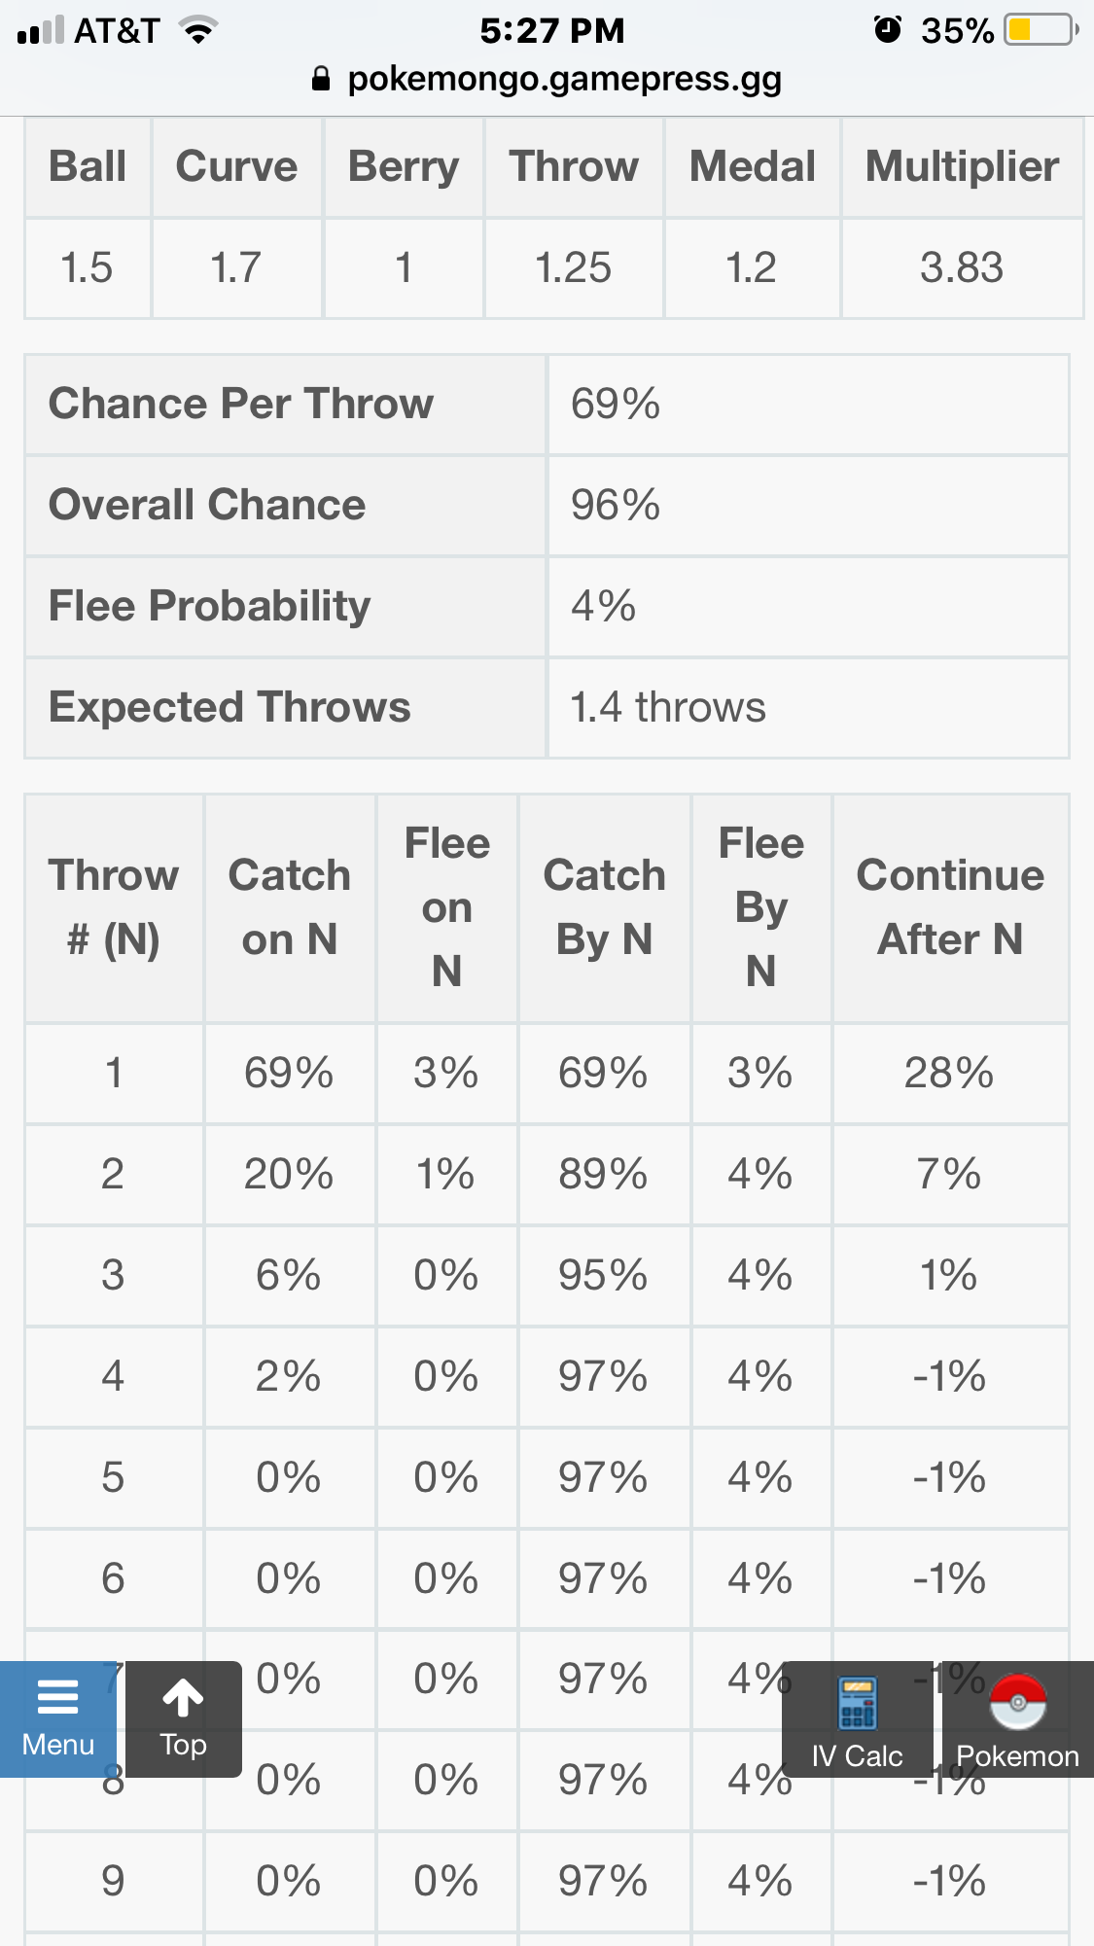Tap the pokemongo.gamepress.gg URL bar
This screenshot has width=1094, height=1946.
(564, 79)
